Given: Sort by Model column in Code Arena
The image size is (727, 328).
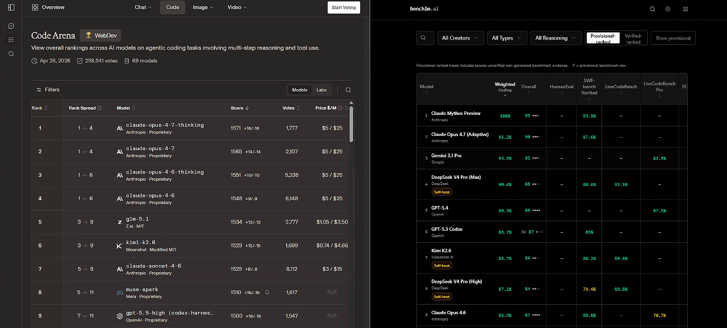Looking at the screenshot, I should pyautogui.click(x=126, y=108).
